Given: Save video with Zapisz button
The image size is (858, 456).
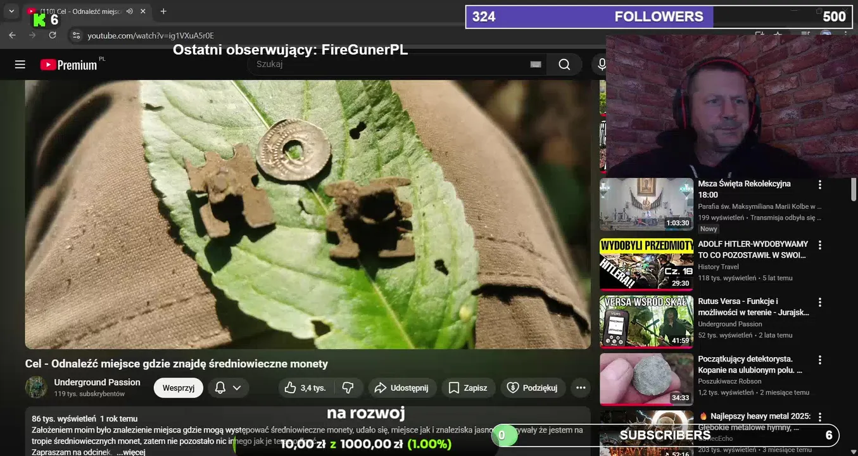Looking at the screenshot, I should [468, 388].
